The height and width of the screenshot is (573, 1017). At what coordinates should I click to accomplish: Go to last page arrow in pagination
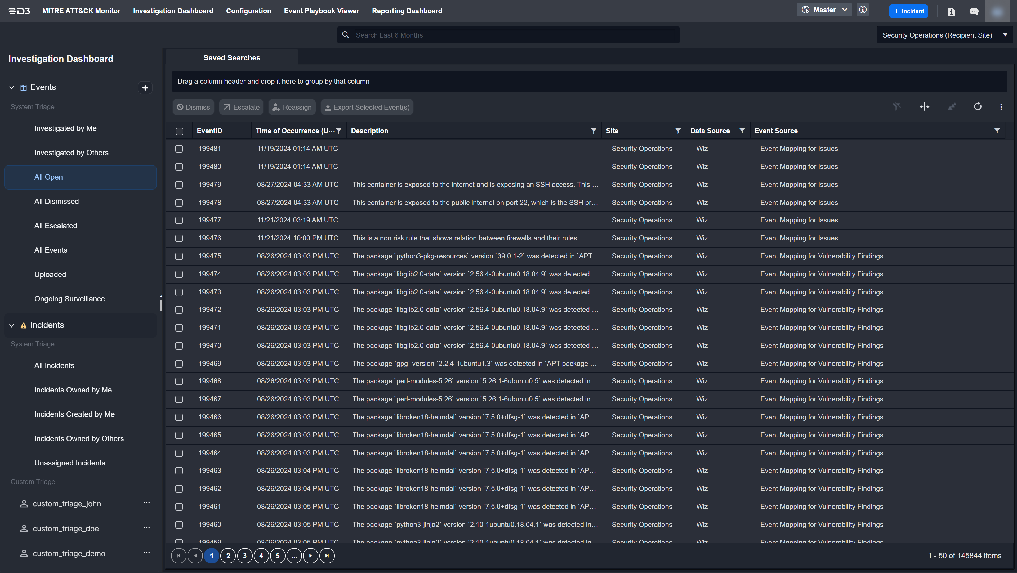pos(327,556)
